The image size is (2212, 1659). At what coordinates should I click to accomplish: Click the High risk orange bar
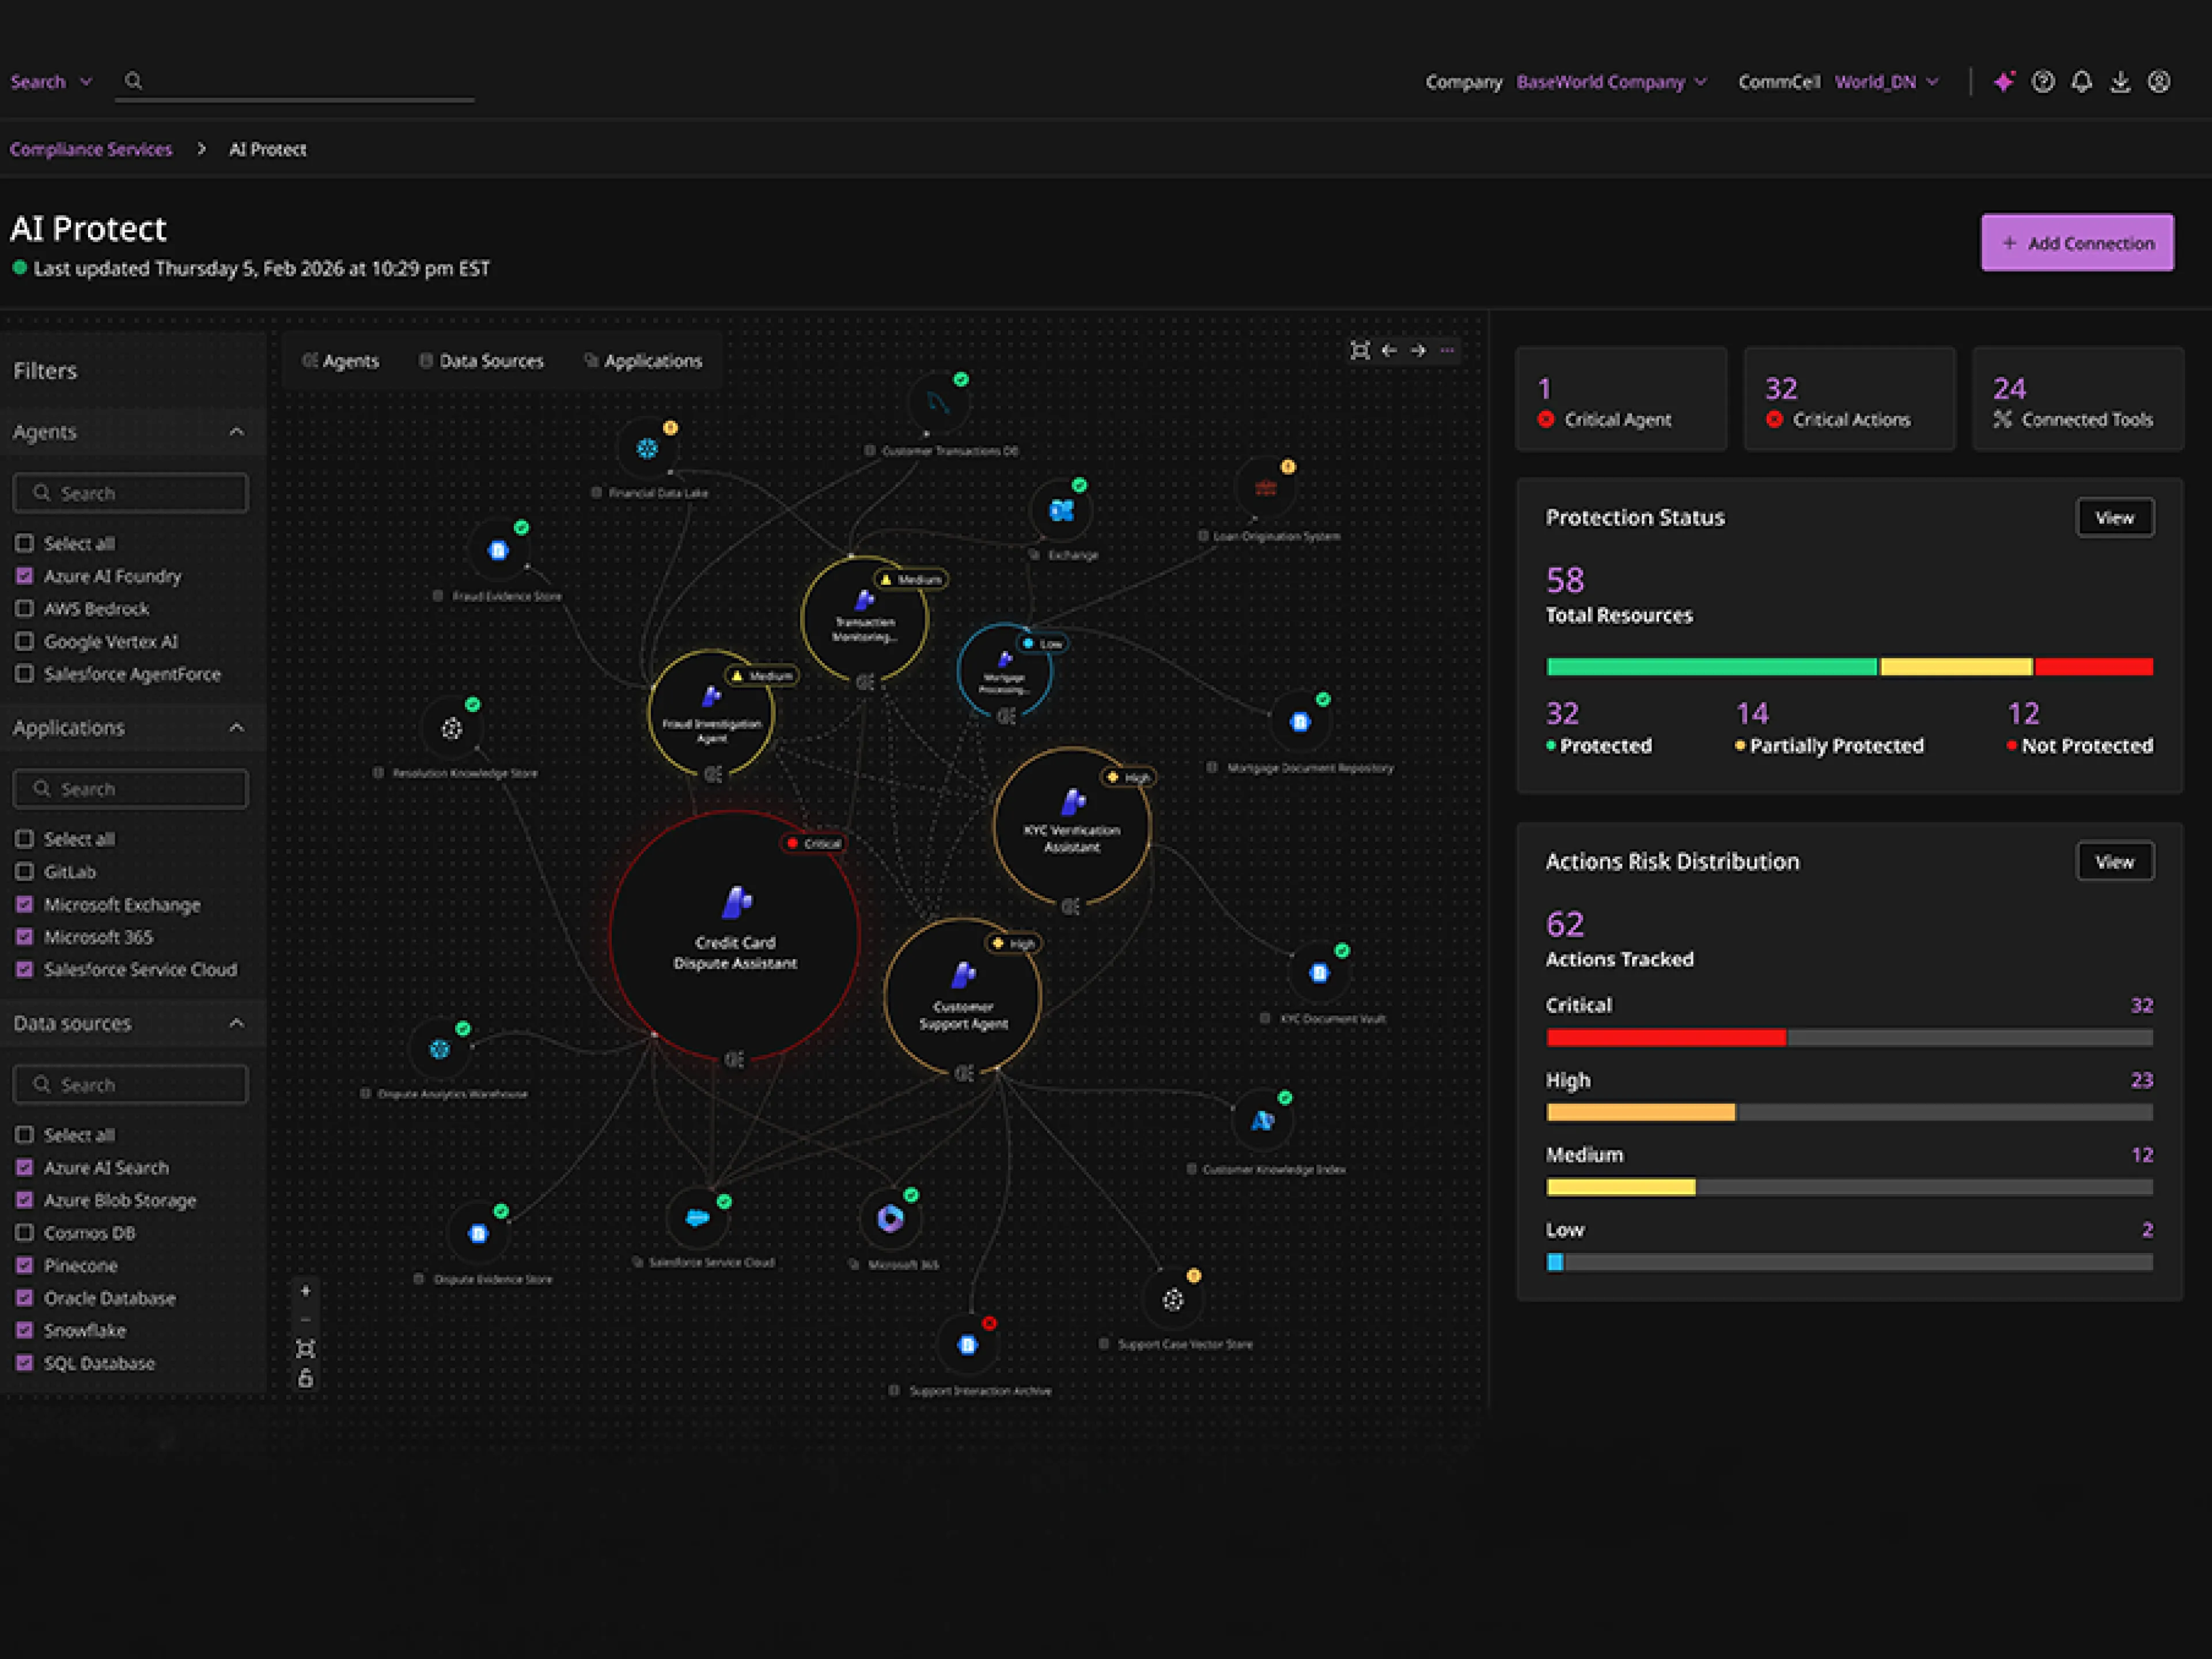click(x=1641, y=1112)
